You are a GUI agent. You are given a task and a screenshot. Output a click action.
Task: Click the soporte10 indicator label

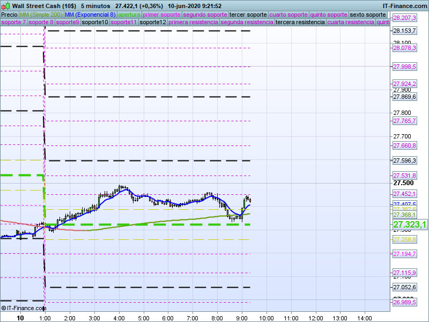point(97,23)
